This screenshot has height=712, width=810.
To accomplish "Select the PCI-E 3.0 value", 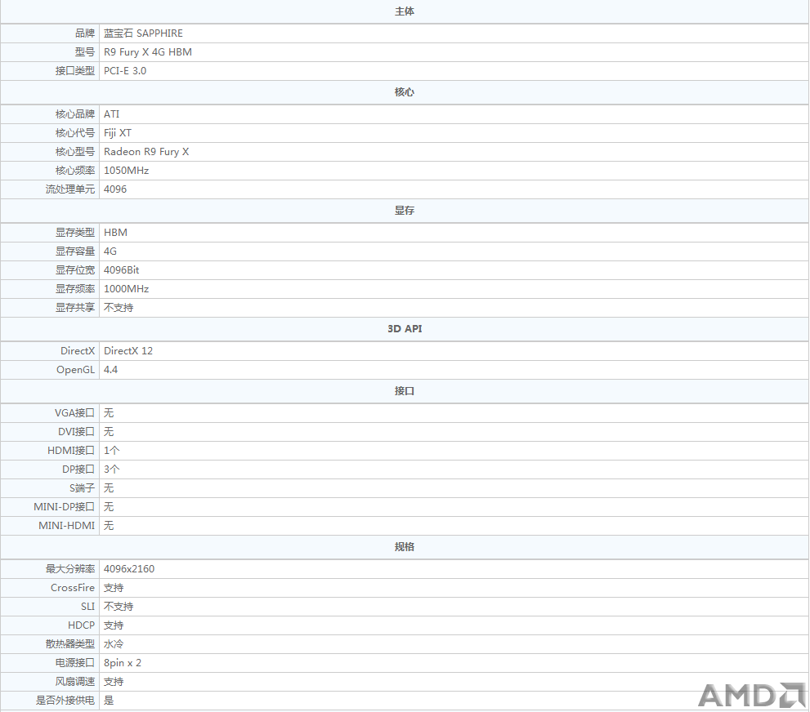I will tap(125, 71).
